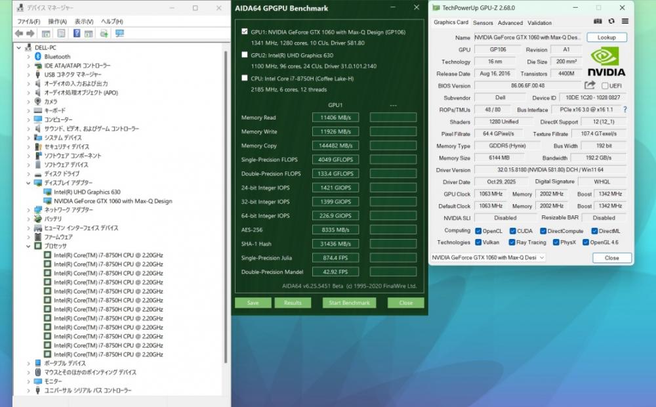
Task: Click the Start Benchmark button
Action: pyautogui.click(x=348, y=303)
